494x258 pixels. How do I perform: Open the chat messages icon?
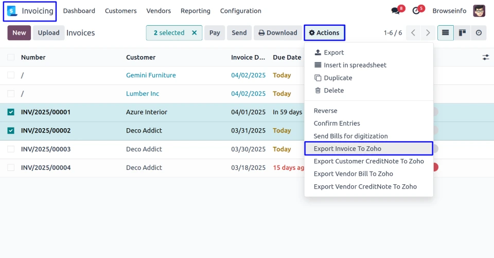[x=395, y=11]
